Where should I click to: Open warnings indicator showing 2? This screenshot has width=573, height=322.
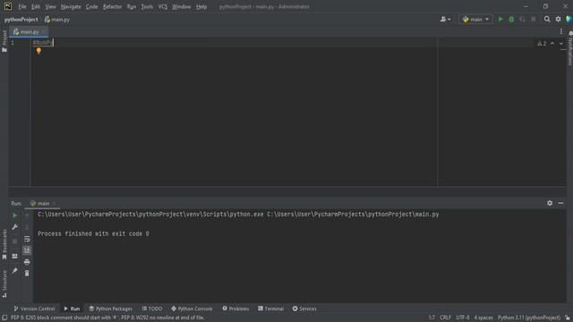[x=542, y=44]
